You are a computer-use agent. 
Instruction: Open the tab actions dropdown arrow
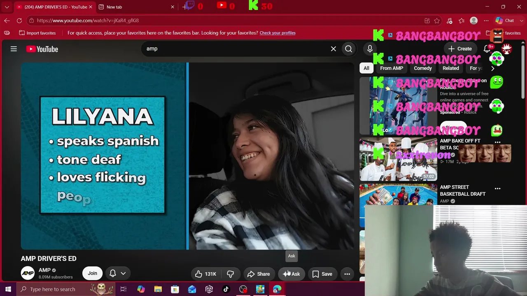click(7, 7)
